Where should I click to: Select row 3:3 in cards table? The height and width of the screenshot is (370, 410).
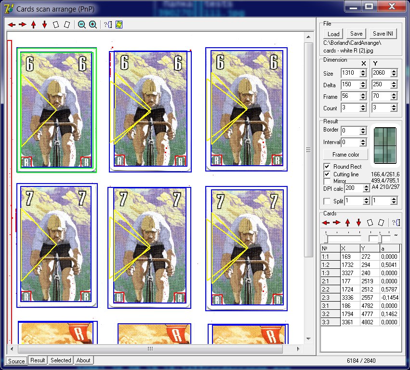pyautogui.click(x=360, y=322)
